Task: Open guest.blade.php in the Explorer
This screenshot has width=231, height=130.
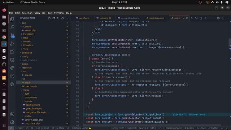Action: point(34,109)
